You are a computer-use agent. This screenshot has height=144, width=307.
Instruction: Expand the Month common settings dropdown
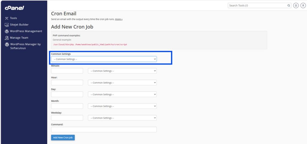tap(122, 106)
